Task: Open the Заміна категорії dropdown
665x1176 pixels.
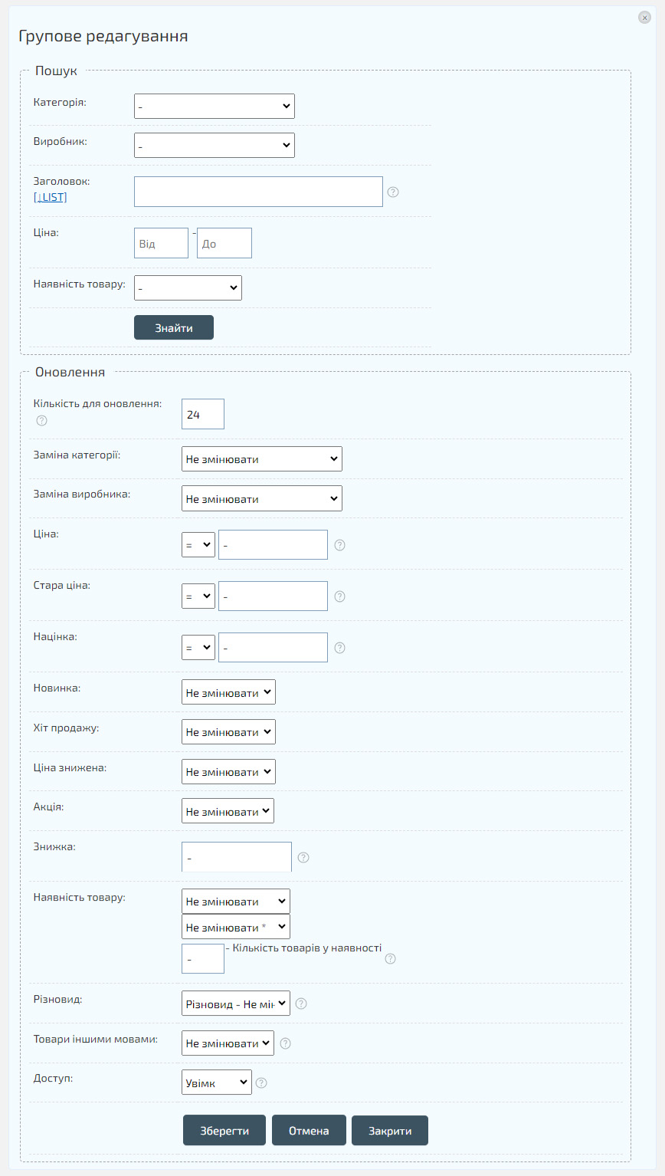Action: pos(261,459)
